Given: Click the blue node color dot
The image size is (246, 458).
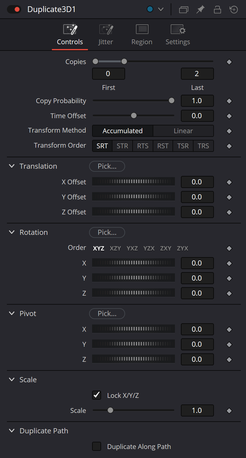Looking at the screenshot, I should [150, 9].
